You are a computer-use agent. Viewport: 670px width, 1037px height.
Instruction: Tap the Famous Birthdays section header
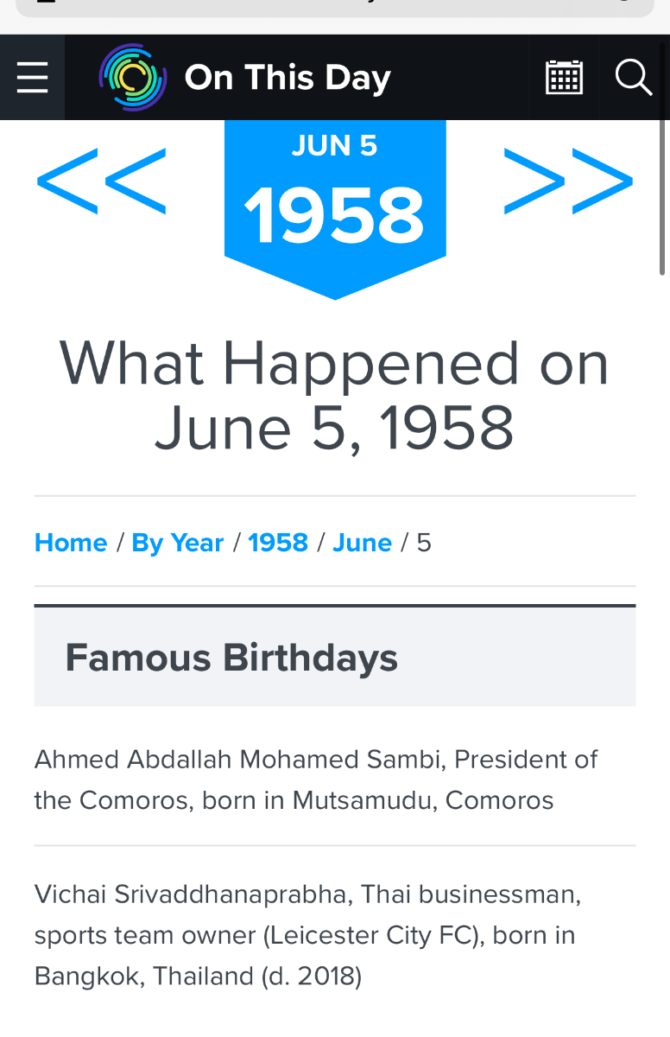tap(335, 657)
